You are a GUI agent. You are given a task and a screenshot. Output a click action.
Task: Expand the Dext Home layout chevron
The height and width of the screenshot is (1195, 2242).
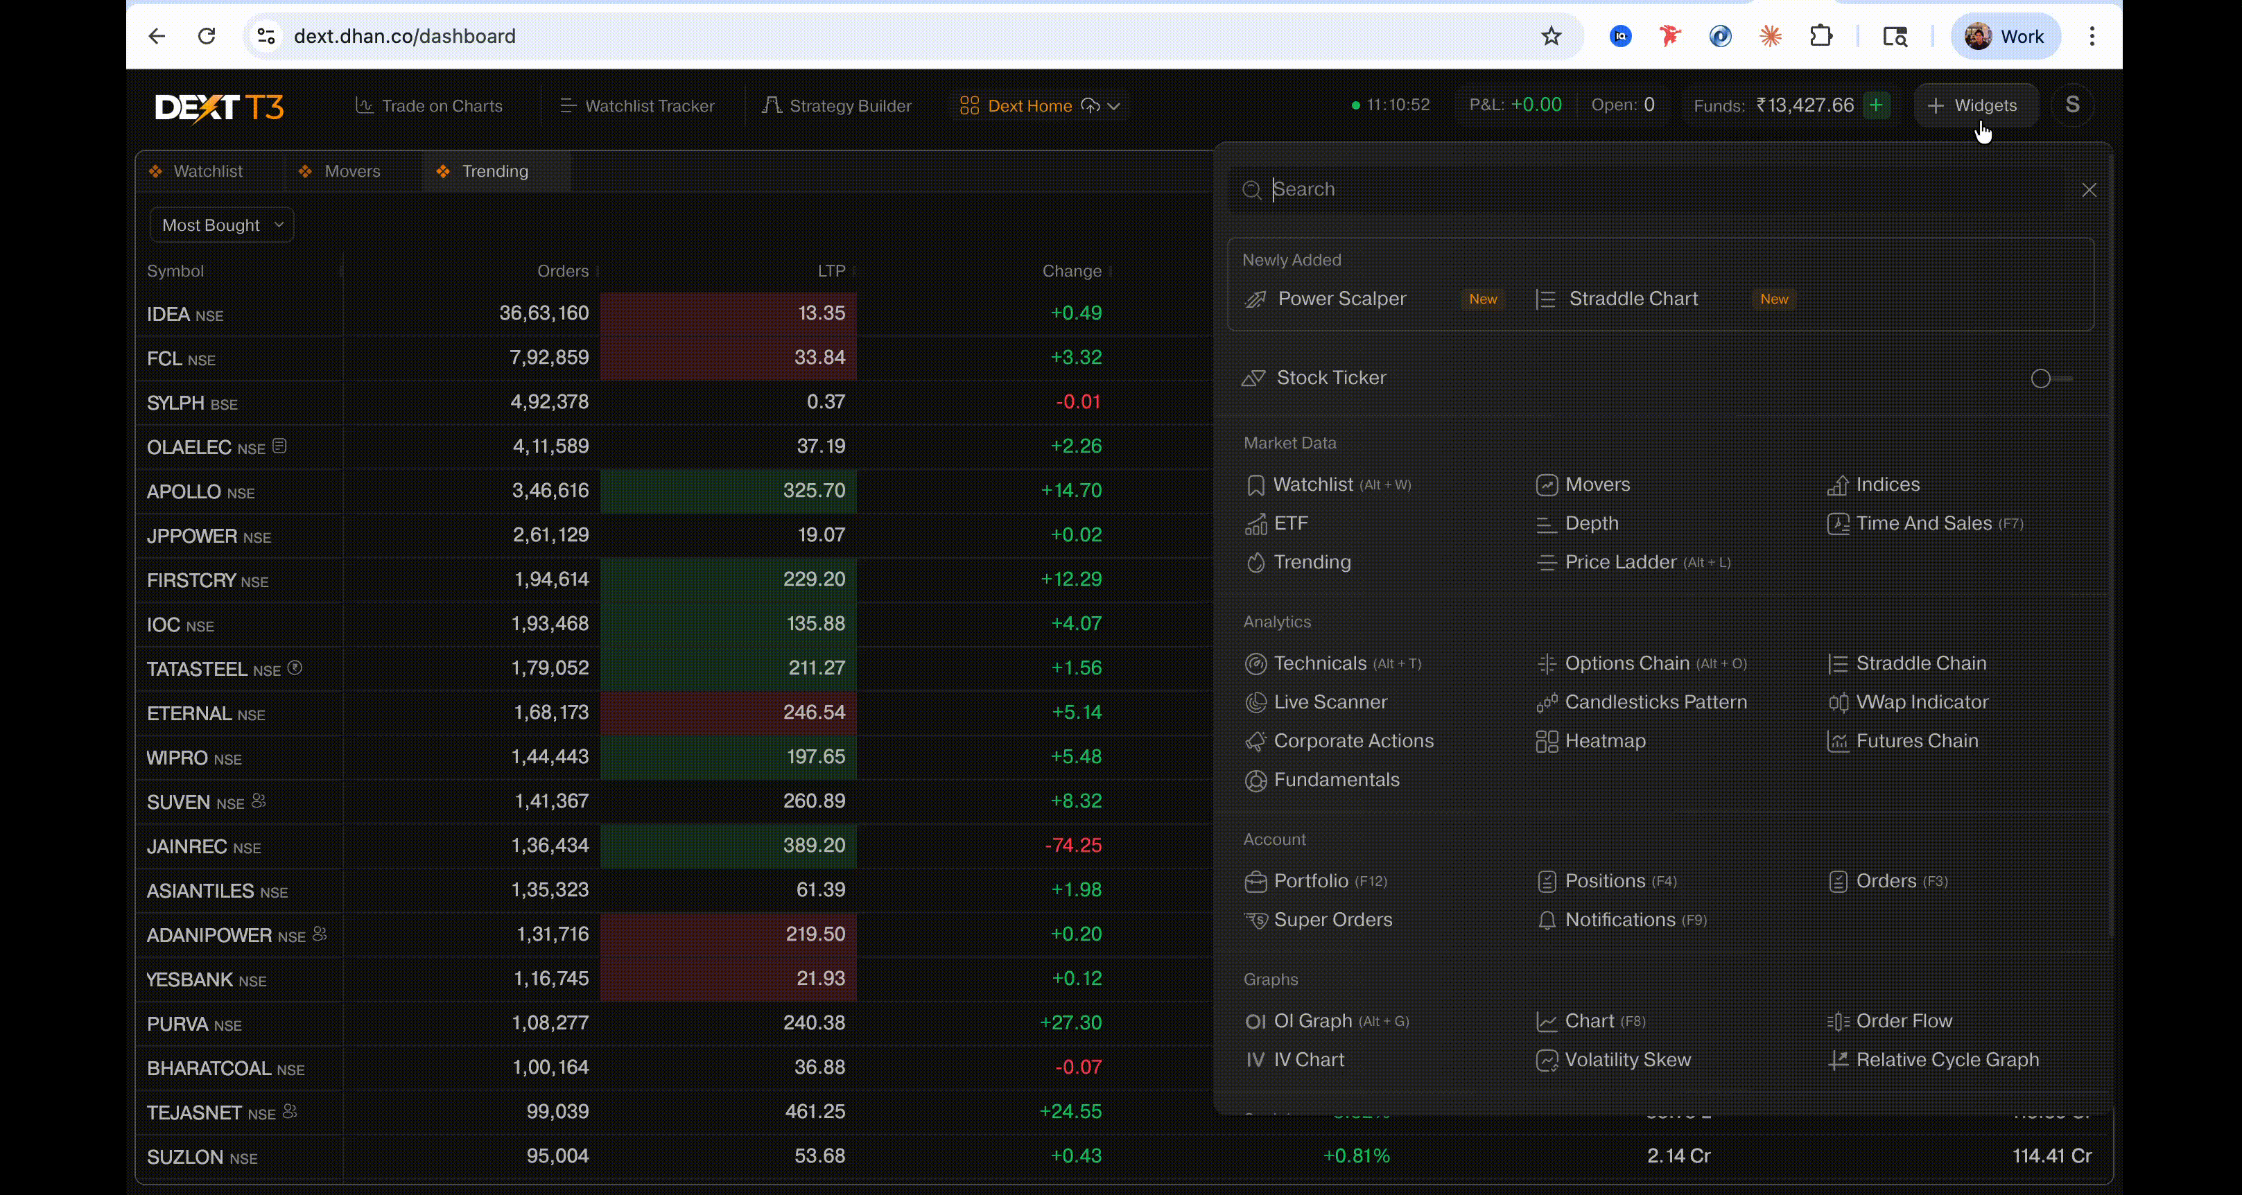(x=1113, y=106)
